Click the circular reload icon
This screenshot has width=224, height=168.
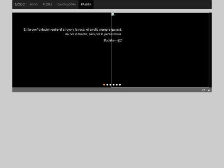tap(204, 90)
